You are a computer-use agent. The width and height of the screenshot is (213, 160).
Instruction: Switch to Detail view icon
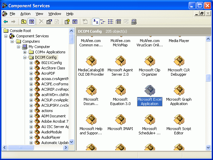pos(118,22)
